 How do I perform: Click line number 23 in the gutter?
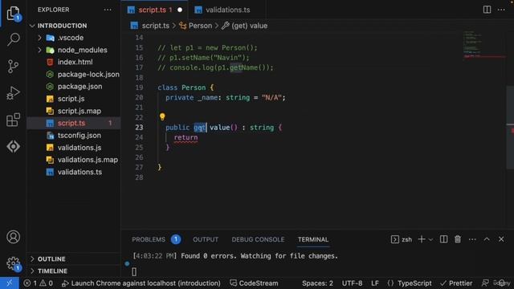click(x=139, y=128)
